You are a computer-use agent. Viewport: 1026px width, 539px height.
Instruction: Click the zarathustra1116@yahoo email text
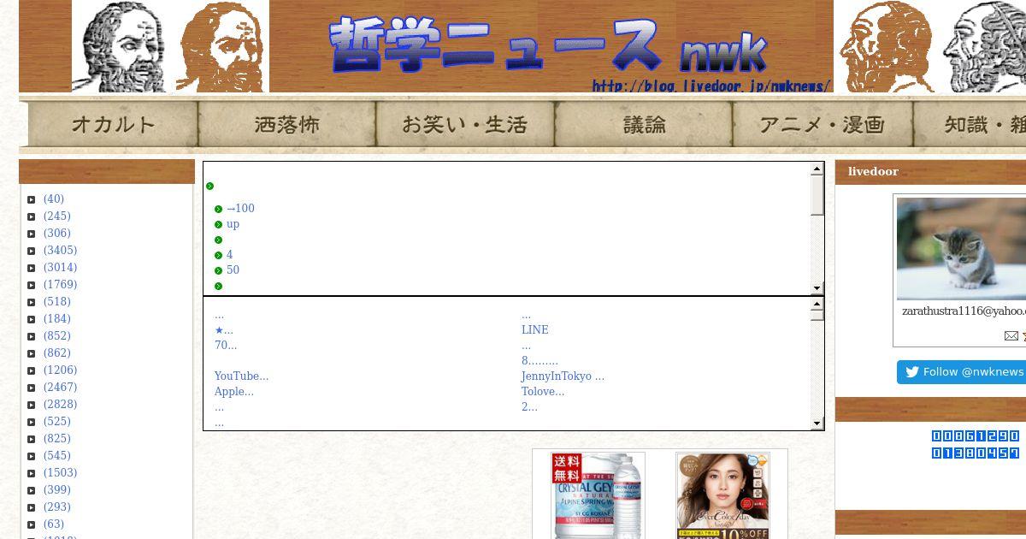point(964,311)
